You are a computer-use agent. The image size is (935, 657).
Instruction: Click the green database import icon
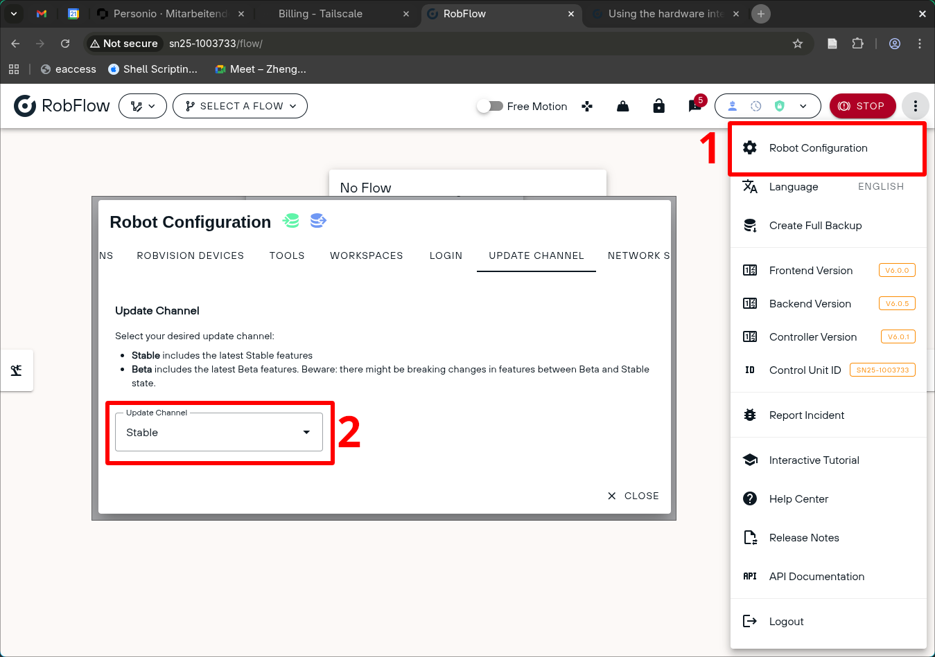pyautogui.click(x=291, y=221)
